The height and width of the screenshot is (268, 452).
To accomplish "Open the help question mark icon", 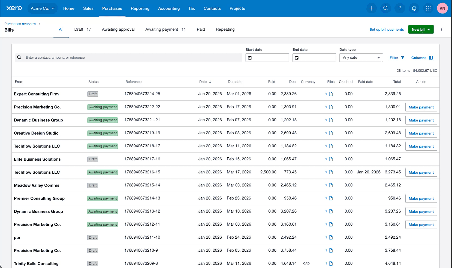I will pos(400,8).
